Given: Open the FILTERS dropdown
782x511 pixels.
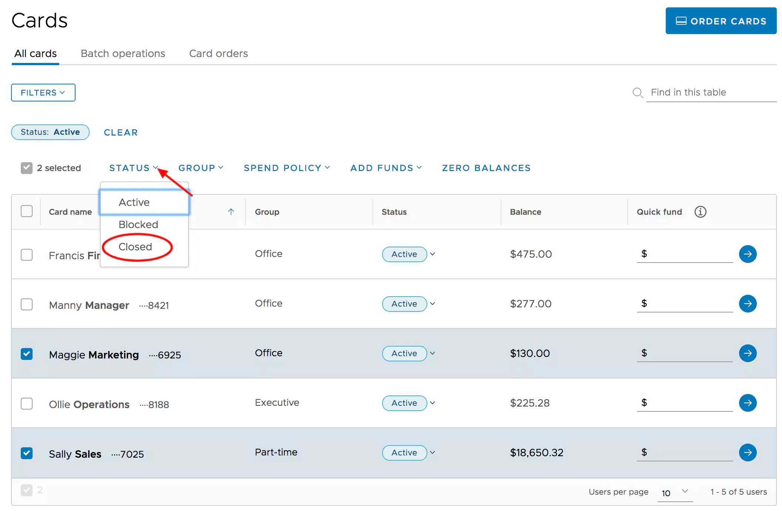Looking at the screenshot, I should point(43,93).
